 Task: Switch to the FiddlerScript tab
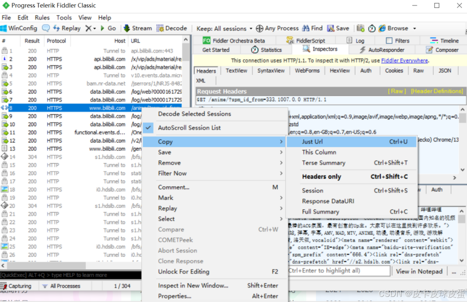306,40
